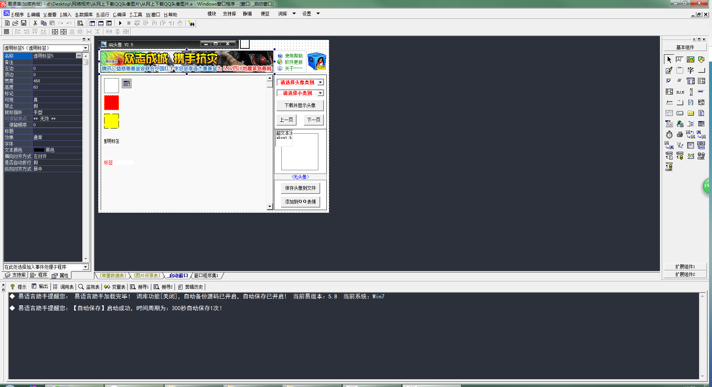Click the 宽度 property value field

click(57, 81)
